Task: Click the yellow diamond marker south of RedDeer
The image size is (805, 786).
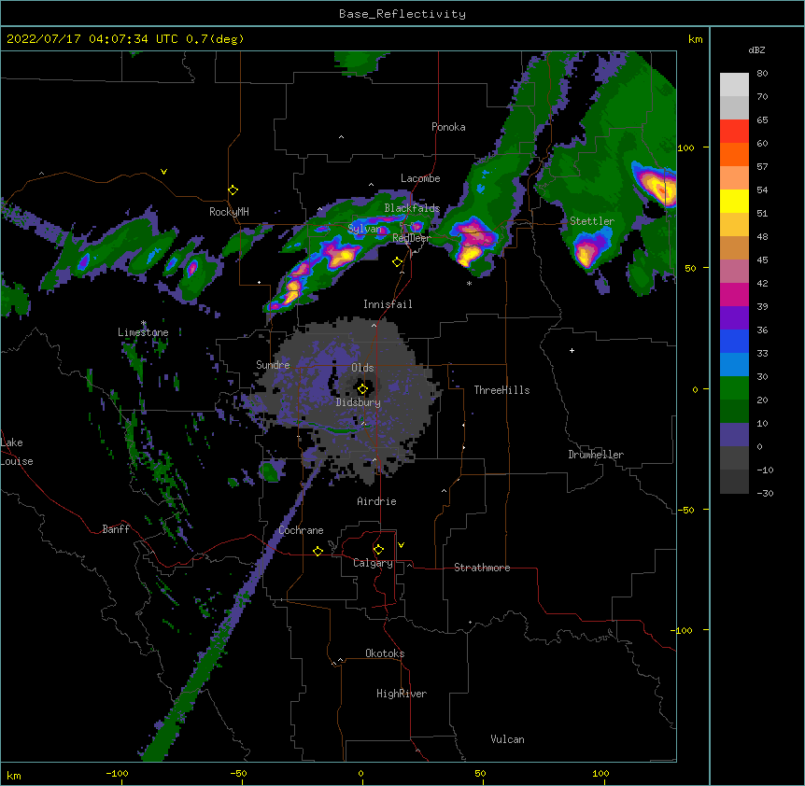Action: 397,262
